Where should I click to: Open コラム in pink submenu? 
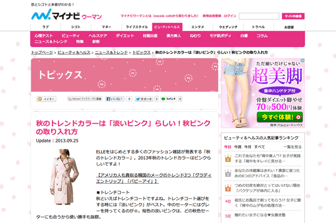pos(262,36)
